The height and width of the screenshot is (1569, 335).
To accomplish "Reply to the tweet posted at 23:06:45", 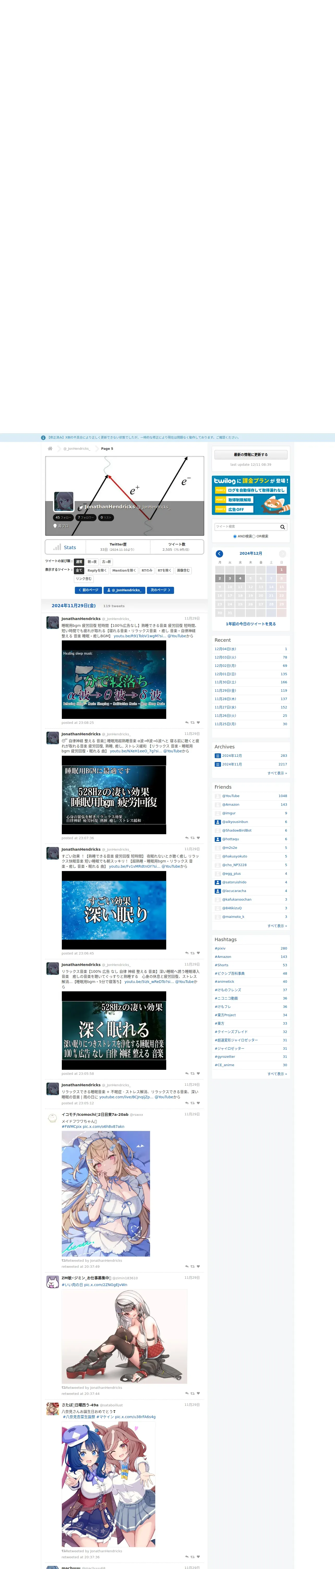I will [x=187, y=953].
